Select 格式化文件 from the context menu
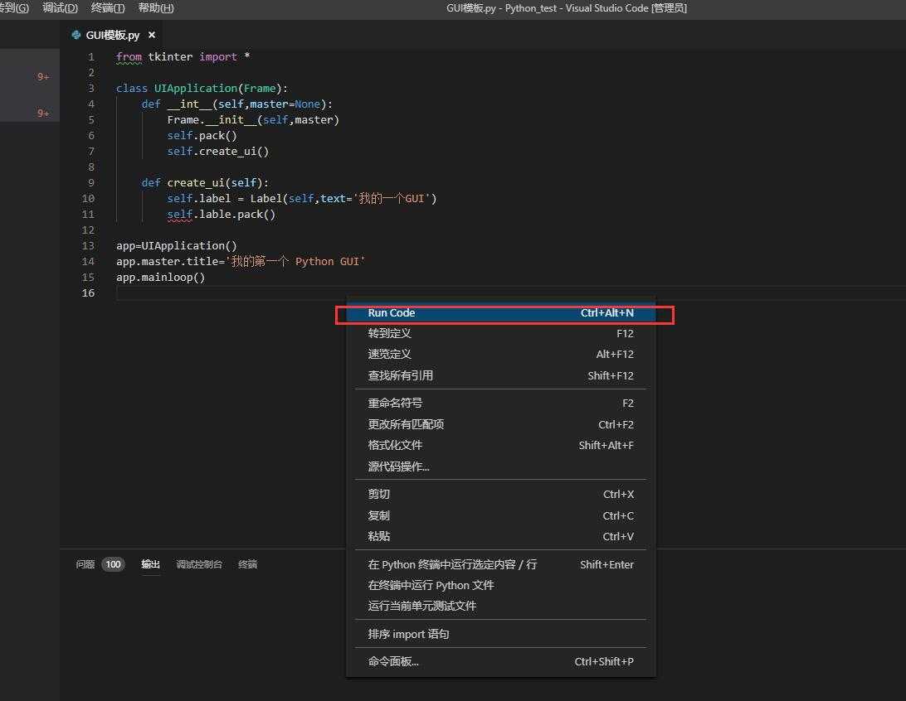 500,446
